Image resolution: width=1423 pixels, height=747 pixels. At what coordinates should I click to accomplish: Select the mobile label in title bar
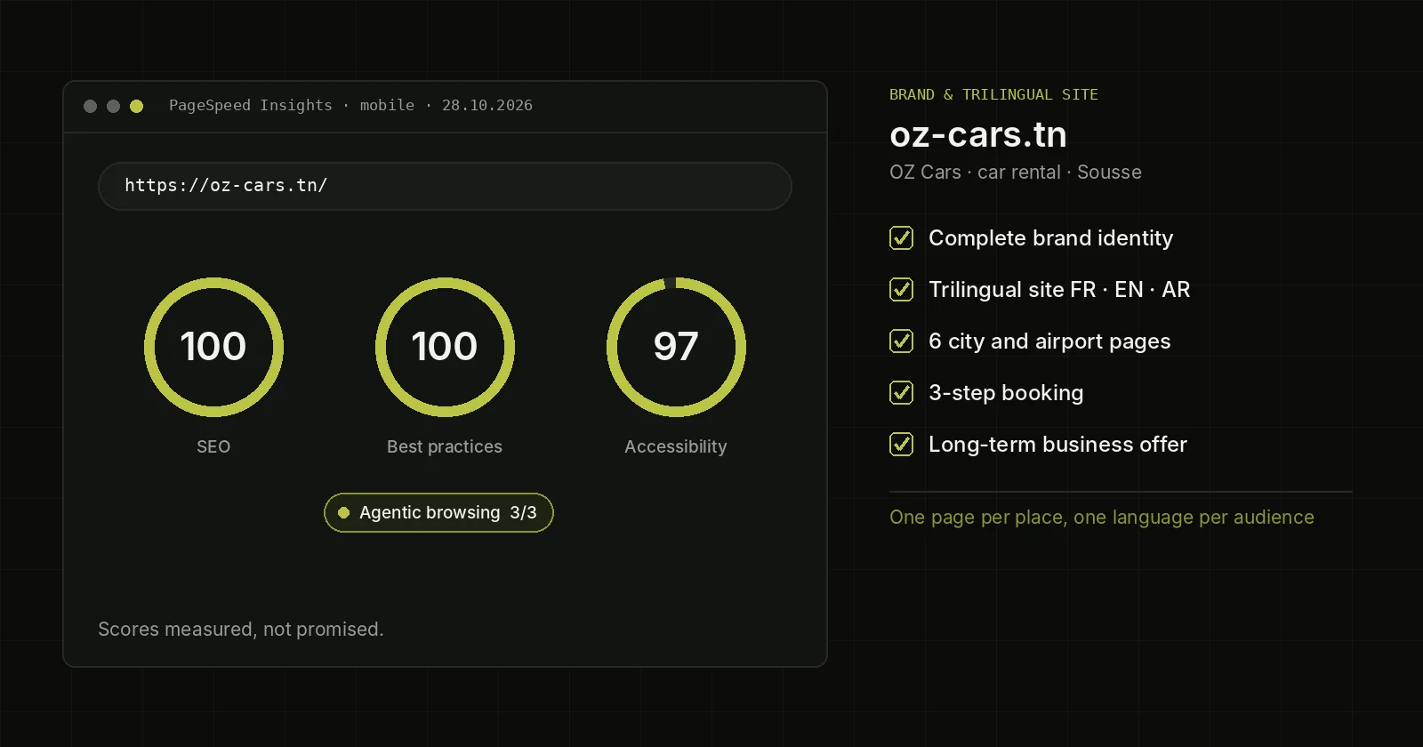387,105
